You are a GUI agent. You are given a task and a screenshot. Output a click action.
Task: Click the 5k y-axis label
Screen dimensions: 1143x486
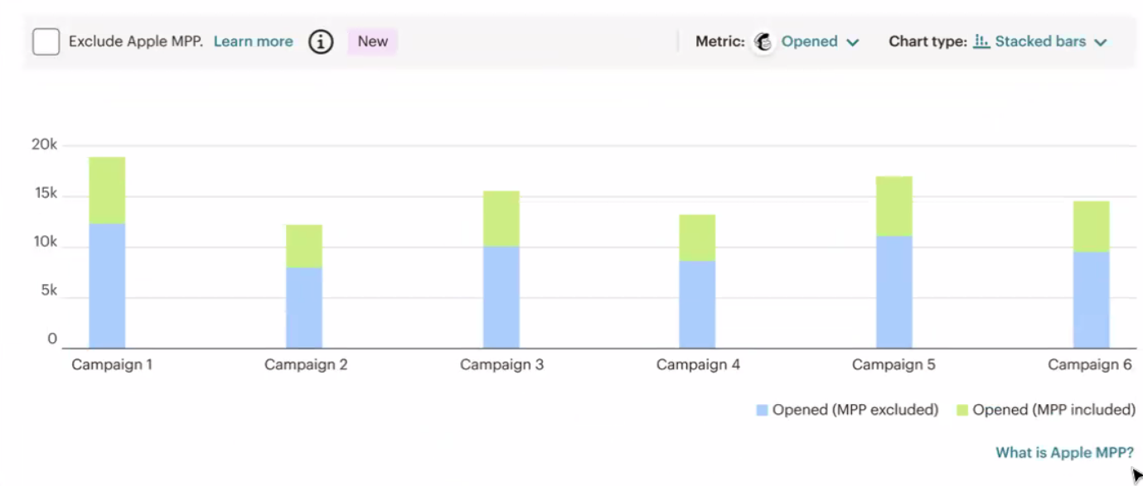coord(48,291)
